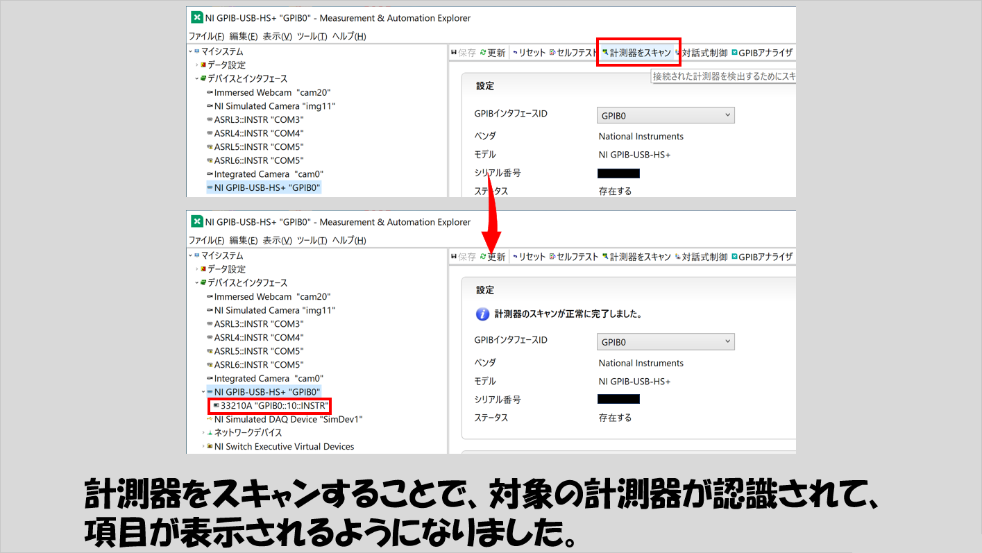Open 表示(V) menu in the before-scan window
This screenshot has height=553, width=982.
point(278,36)
